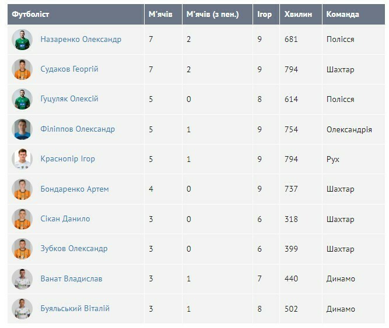Click the Ігор column header
This screenshot has width=389, height=328.
[x=265, y=14]
